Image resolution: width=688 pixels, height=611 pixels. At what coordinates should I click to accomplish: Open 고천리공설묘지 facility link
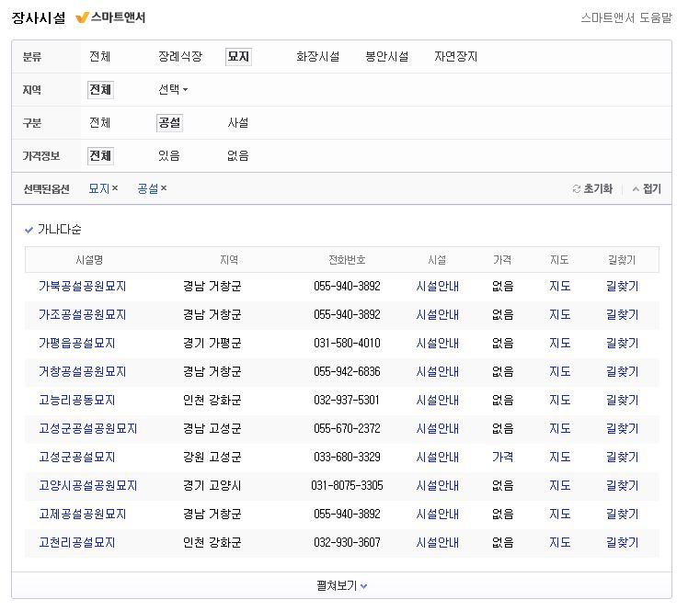(x=76, y=543)
